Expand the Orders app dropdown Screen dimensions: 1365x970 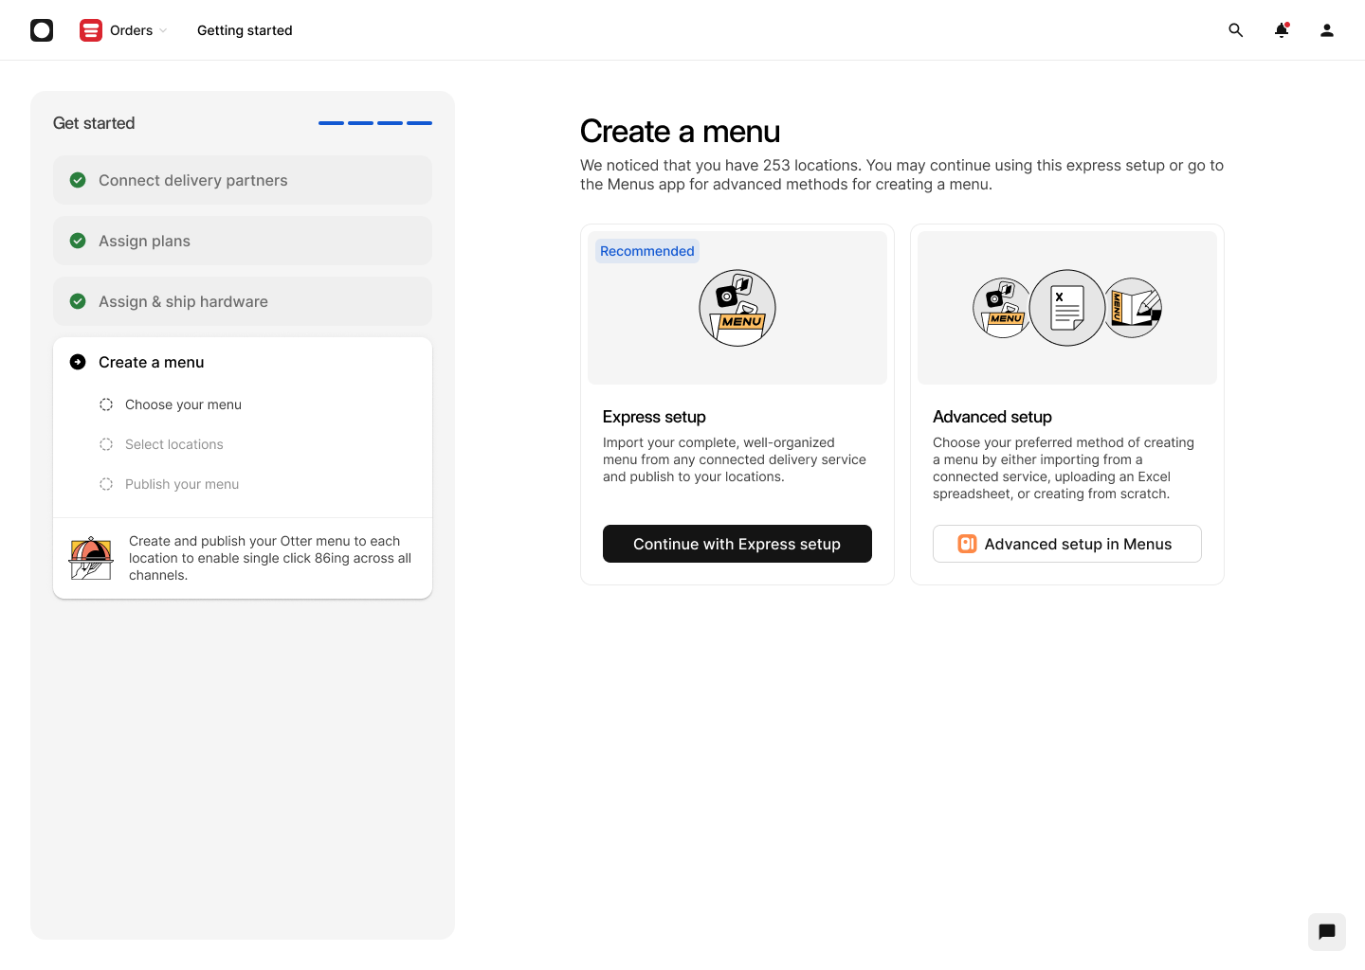click(163, 30)
